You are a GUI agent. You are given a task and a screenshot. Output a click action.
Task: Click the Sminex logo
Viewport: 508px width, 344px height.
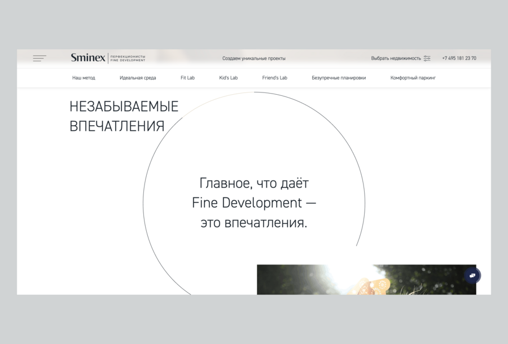coord(88,58)
